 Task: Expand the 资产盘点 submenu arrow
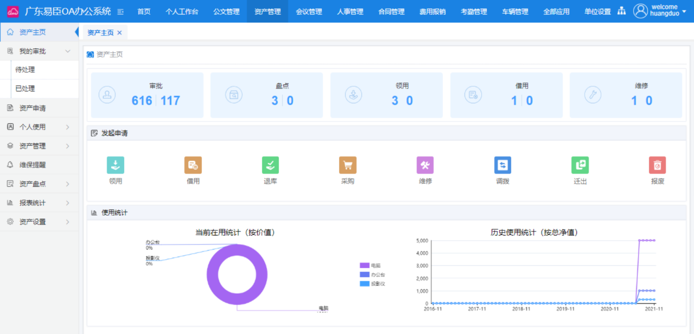(x=68, y=184)
